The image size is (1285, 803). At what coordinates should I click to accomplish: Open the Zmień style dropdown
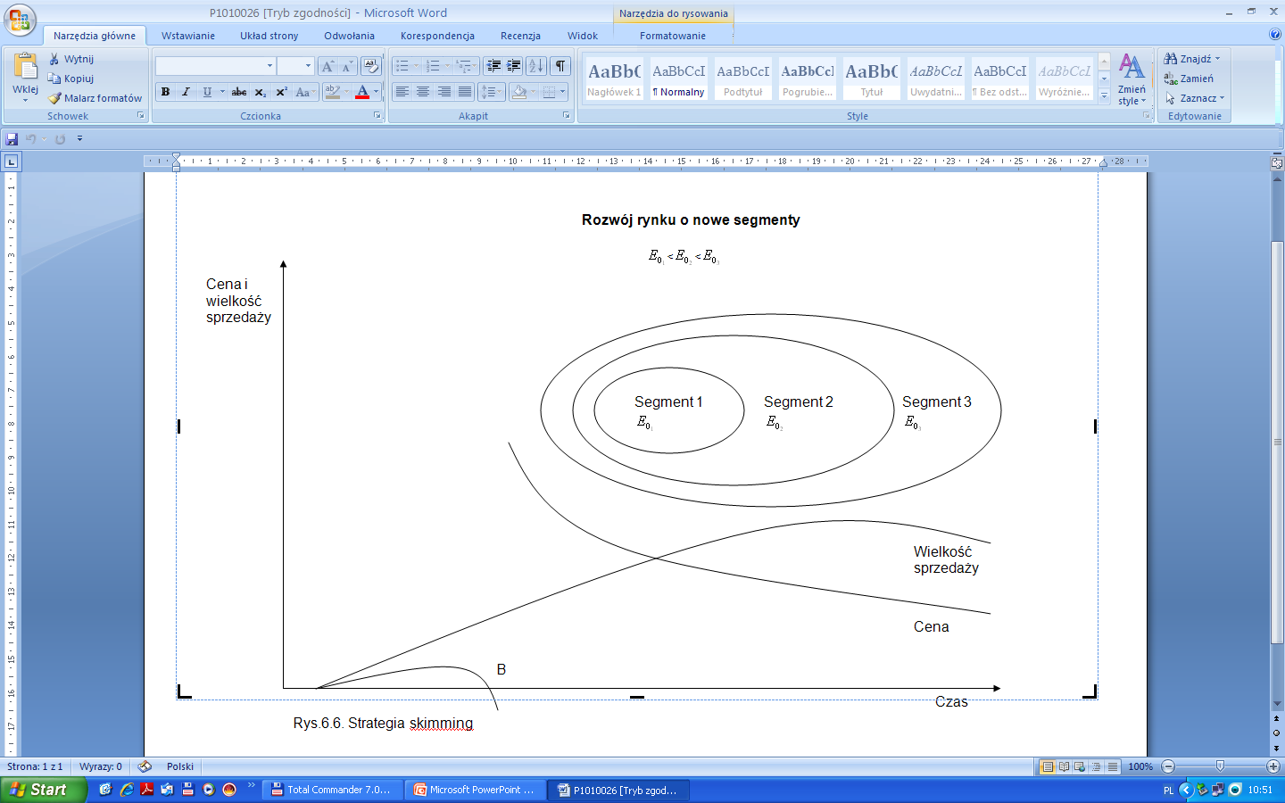coord(1132,79)
